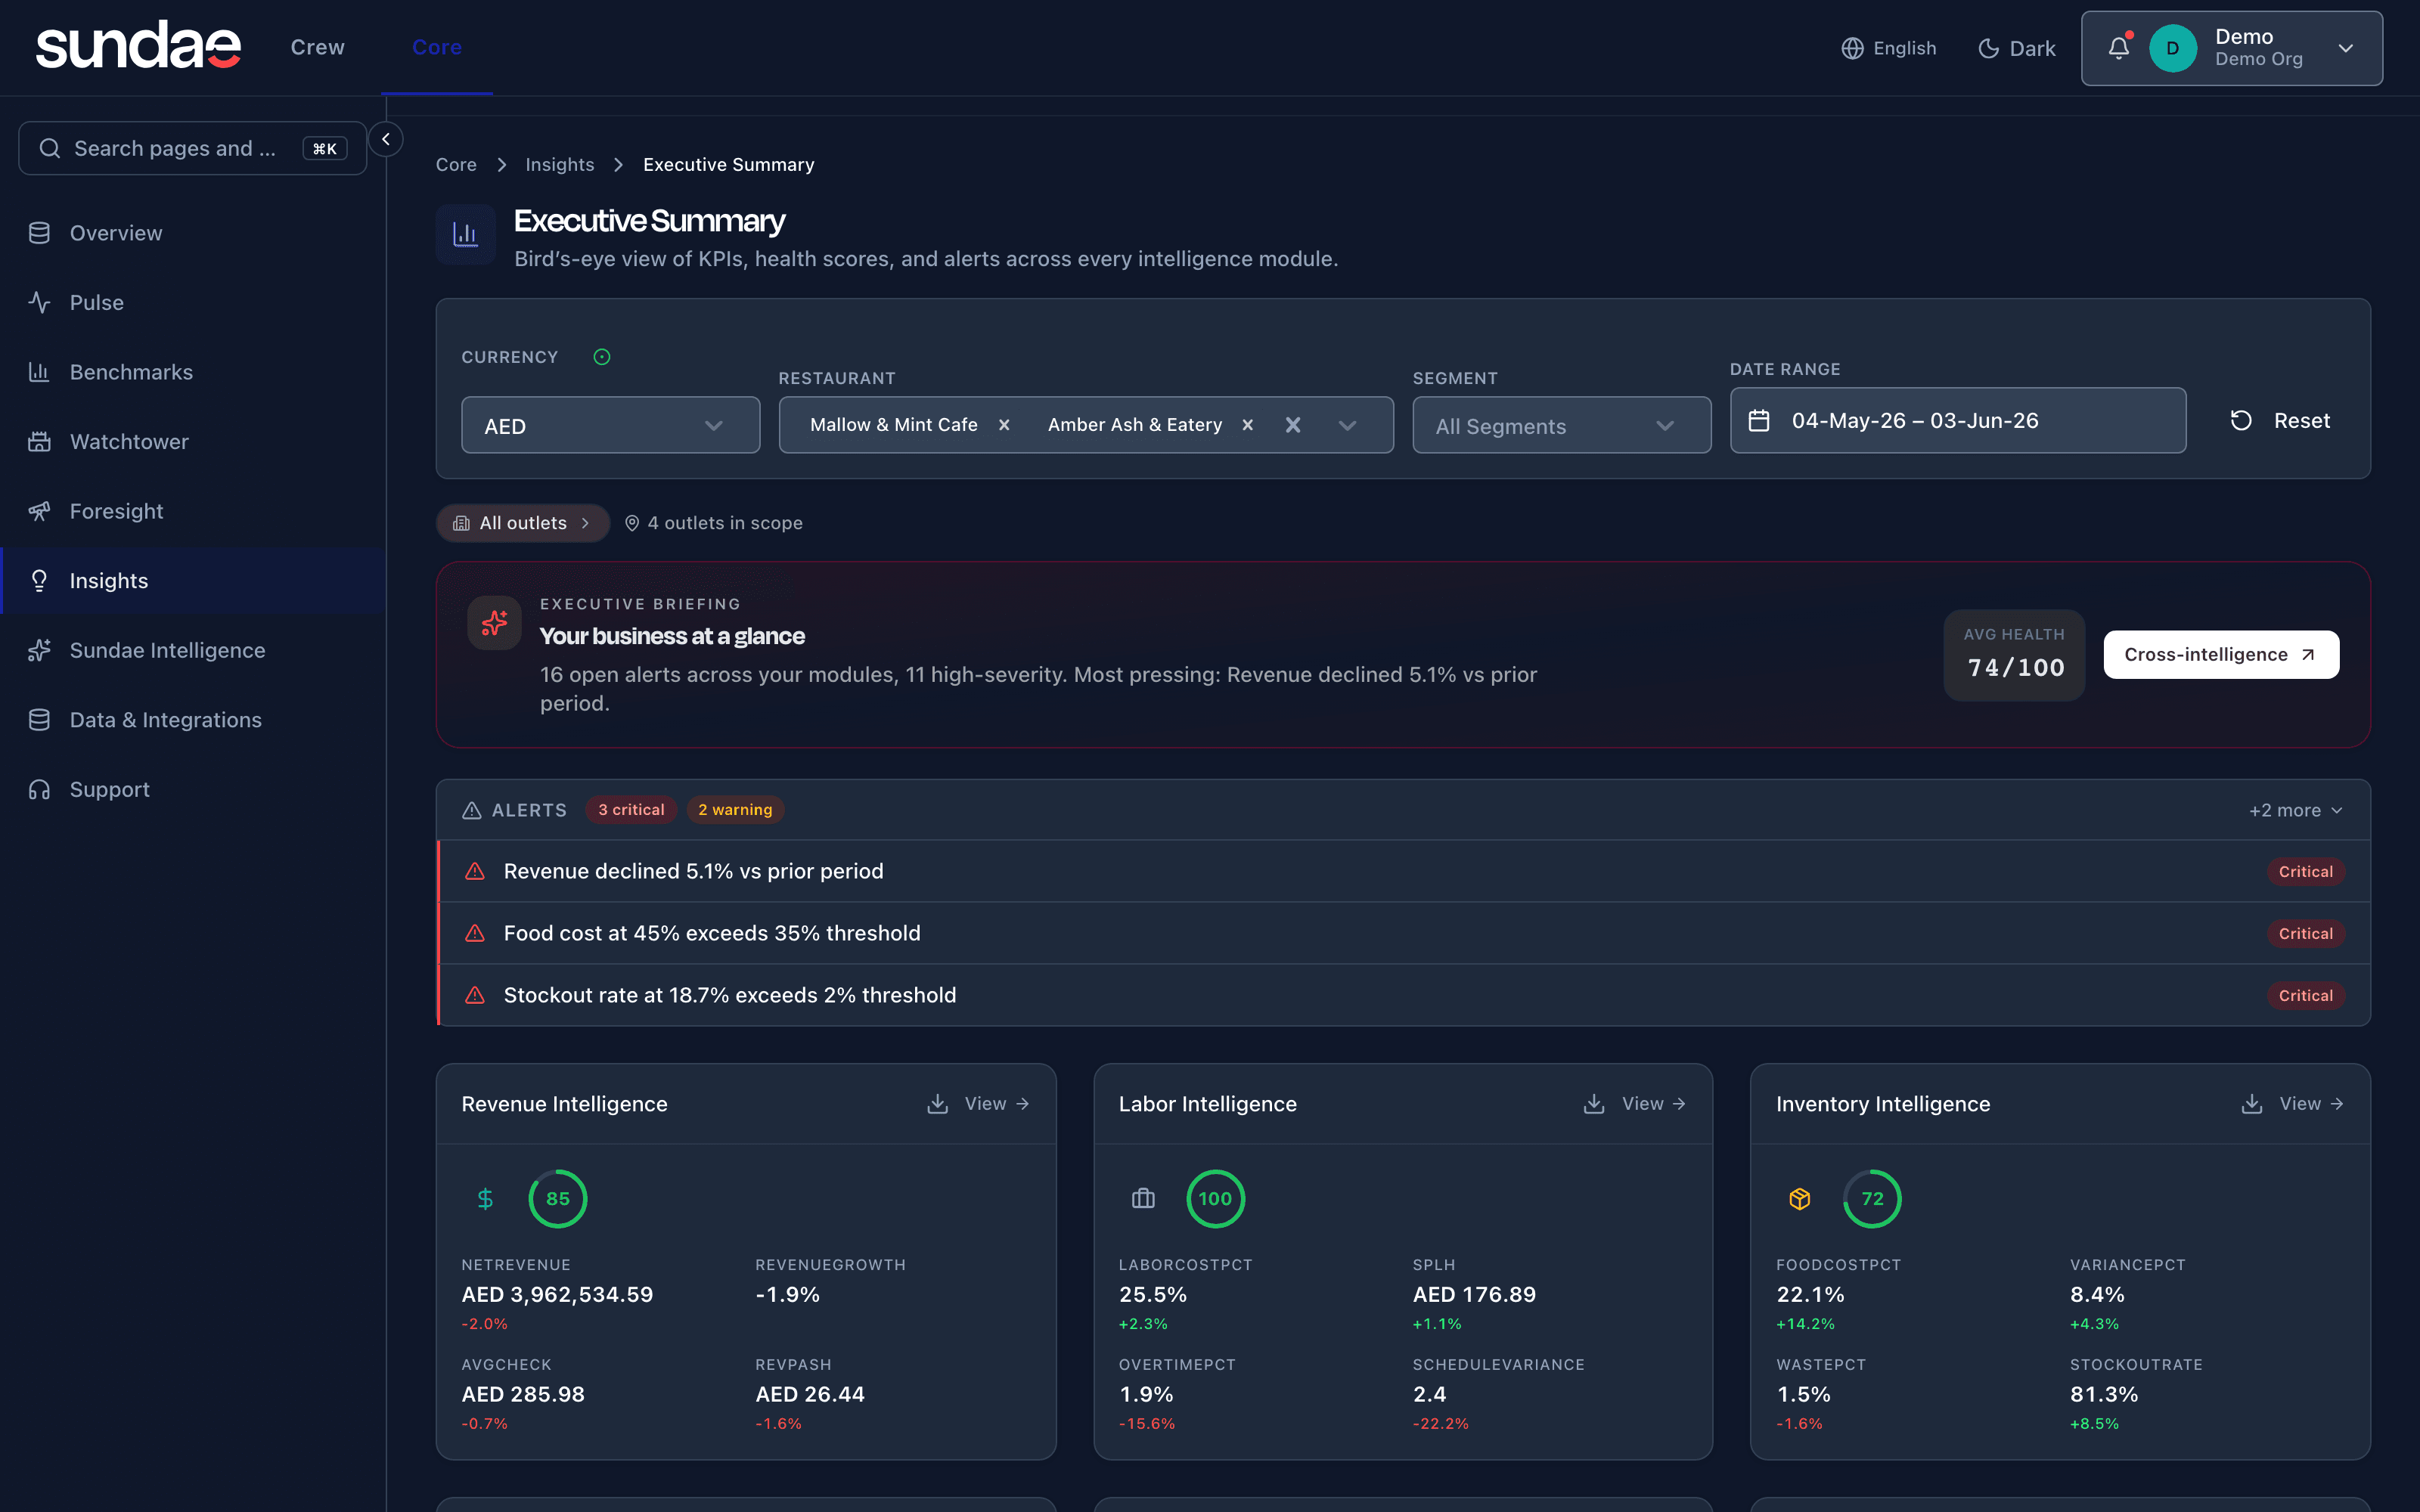Open Overview in sidebar
2420x1512 pixels.
point(193,233)
